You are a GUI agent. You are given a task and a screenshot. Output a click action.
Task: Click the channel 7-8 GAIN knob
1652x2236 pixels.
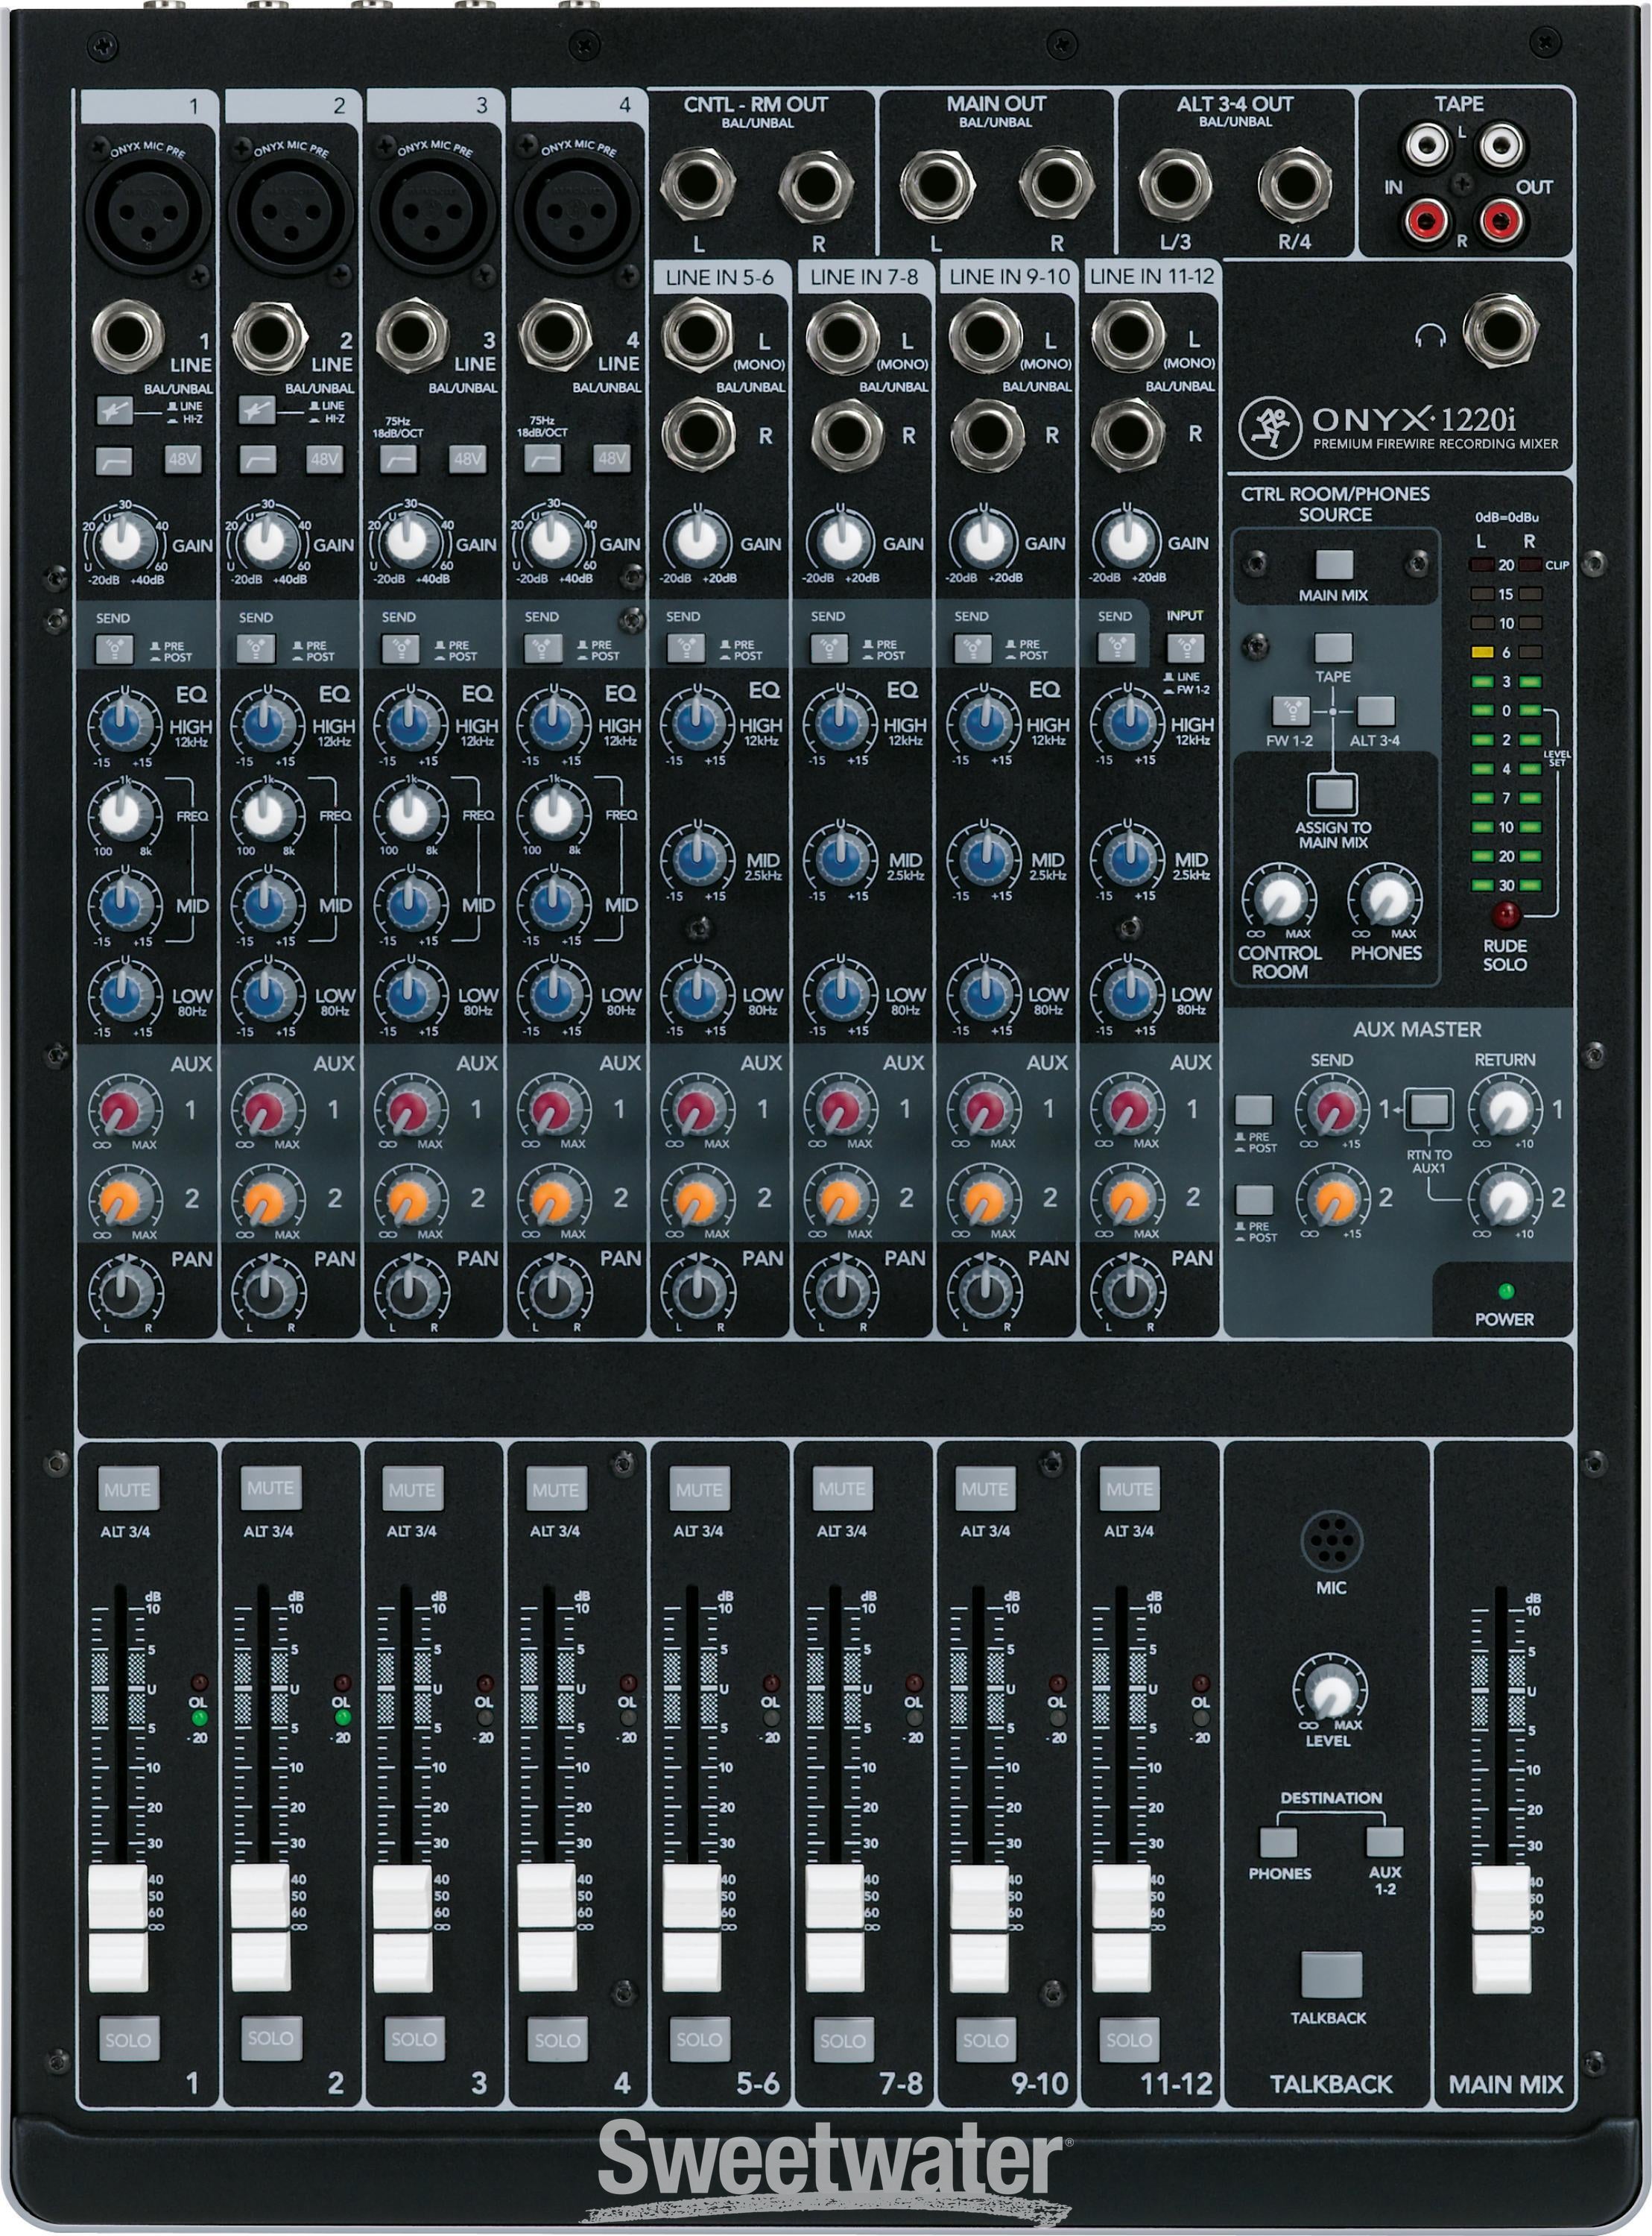(x=841, y=543)
